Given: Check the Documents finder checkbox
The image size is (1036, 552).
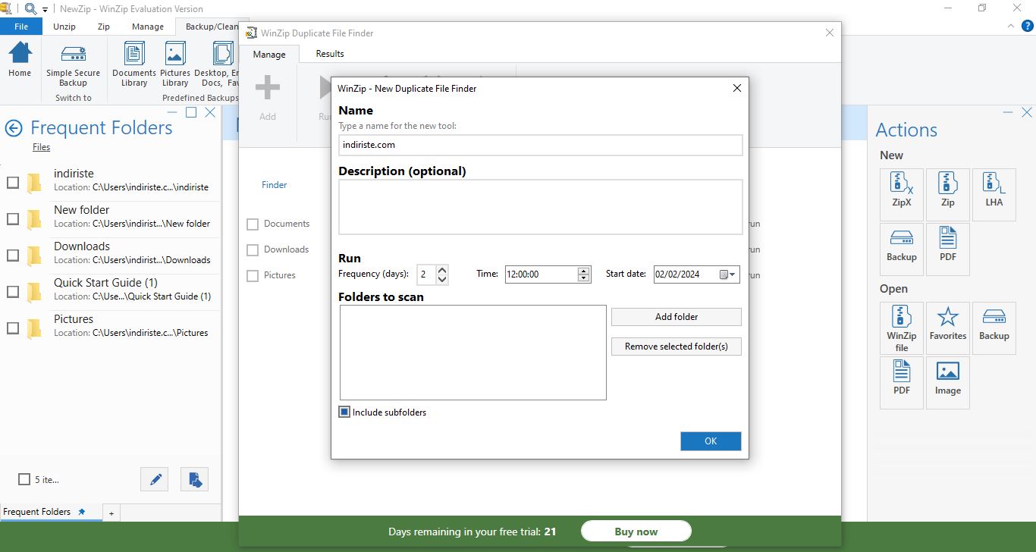Looking at the screenshot, I should tap(253, 224).
